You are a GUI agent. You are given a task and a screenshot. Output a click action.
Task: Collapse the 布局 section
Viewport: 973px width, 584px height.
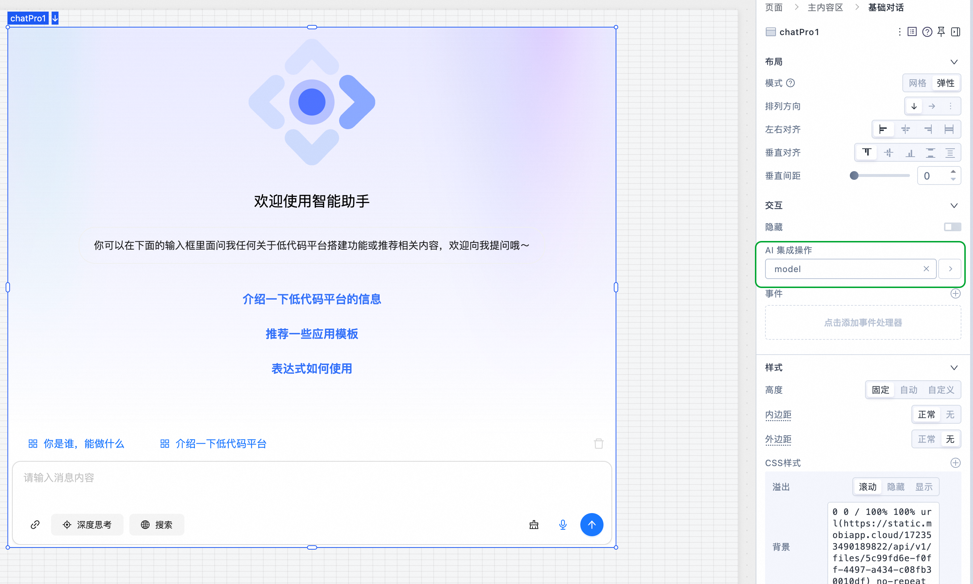tap(954, 62)
